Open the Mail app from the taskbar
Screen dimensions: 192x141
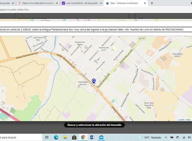click(x=101, y=137)
